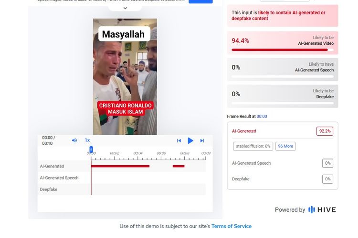Click the blue button above the video

pyautogui.click(x=200, y=1)
